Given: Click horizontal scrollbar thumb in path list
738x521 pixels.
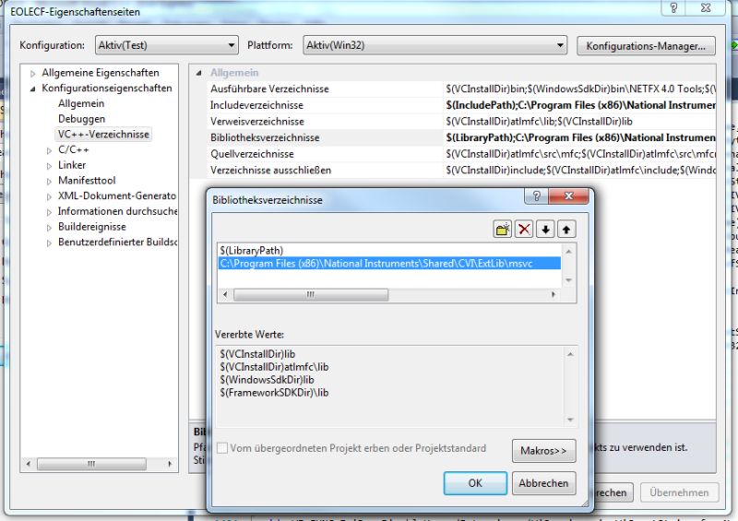Looking at the screenshot, I should pyautogui.click(x=311, y=295).
